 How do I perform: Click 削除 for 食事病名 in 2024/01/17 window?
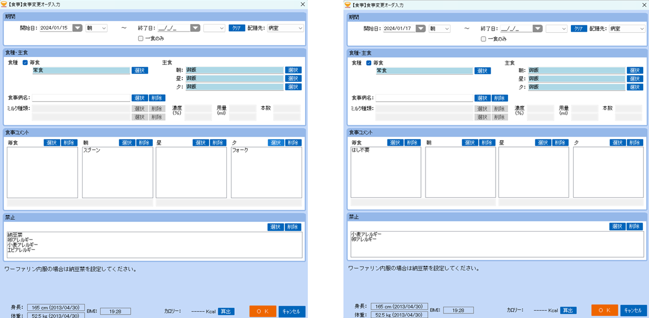point(500,98)
